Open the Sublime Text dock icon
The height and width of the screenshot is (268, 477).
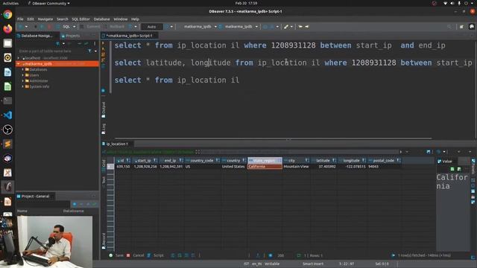click(x=7, y=144)
